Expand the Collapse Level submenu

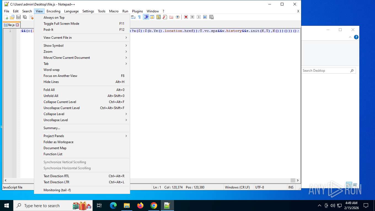point(82,114)
